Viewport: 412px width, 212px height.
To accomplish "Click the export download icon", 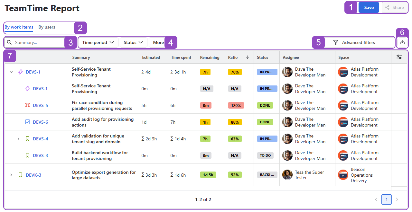I will (x=402, y=42).
